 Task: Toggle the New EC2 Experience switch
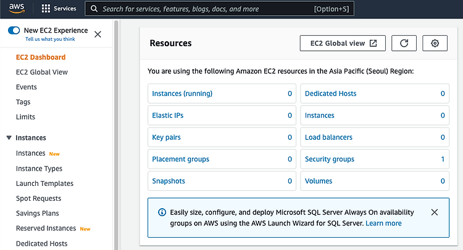(x=14, y=30)
